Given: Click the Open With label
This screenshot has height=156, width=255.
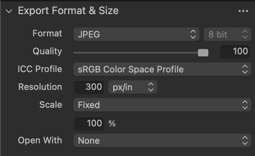Looking at the screenshot, I should (x=40, y=140).
